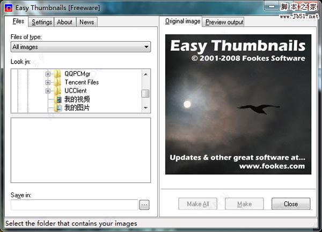The width and height of the screenshot is (322, 232).
Task: Open the Files of type dropdown
Action: [x=80, y=47]
